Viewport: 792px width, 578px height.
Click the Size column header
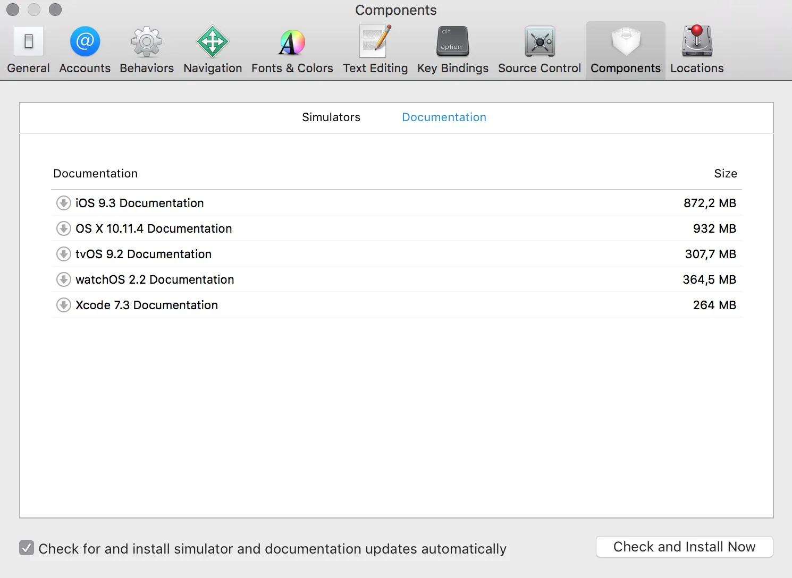[x=726, y=174]
